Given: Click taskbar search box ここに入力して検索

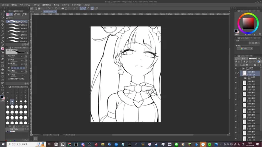Looking at the screenshot, I should click(x=26, y=144).
